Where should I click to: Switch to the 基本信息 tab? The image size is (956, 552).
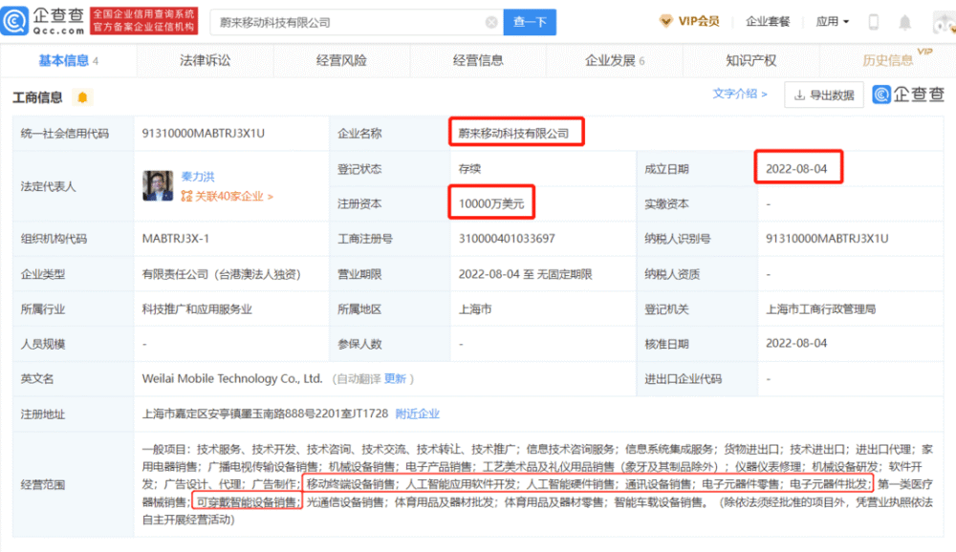68,60
